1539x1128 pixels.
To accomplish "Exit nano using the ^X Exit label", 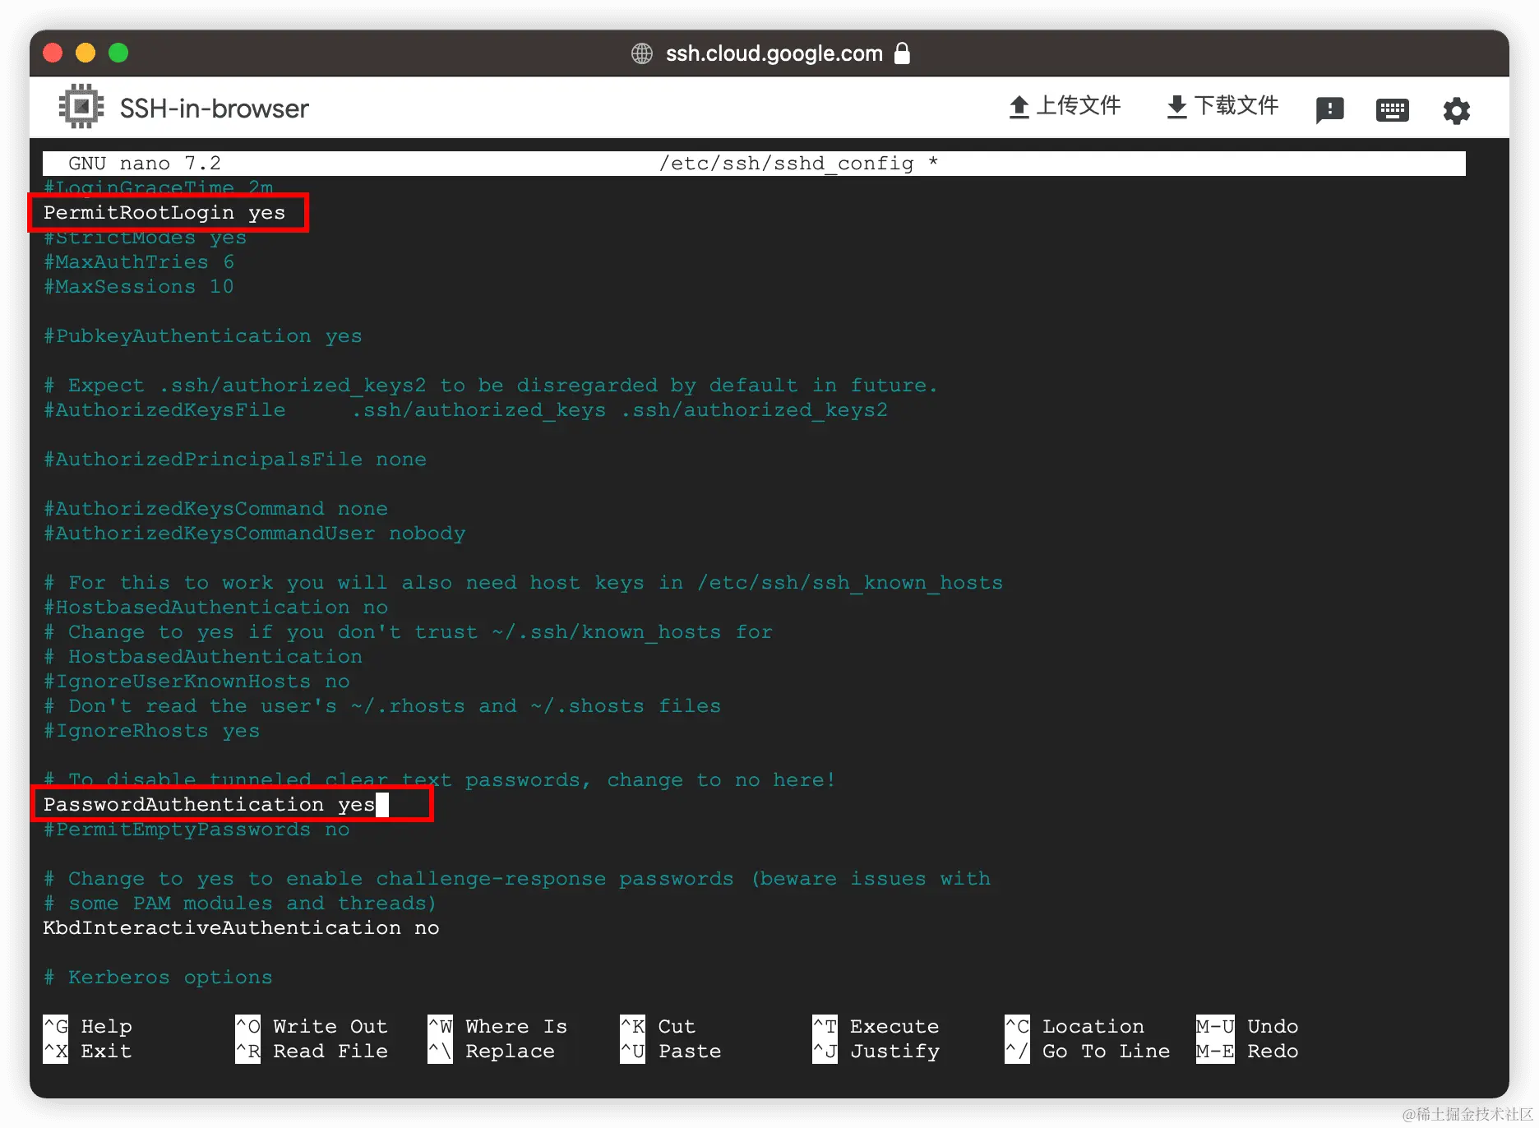I will click(x=89, y=1051).
